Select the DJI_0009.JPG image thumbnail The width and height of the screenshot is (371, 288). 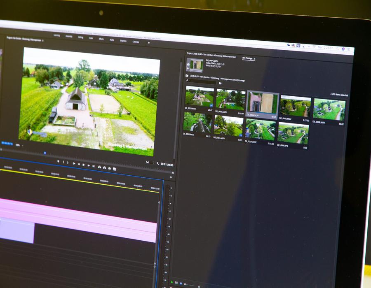point(293,133)
